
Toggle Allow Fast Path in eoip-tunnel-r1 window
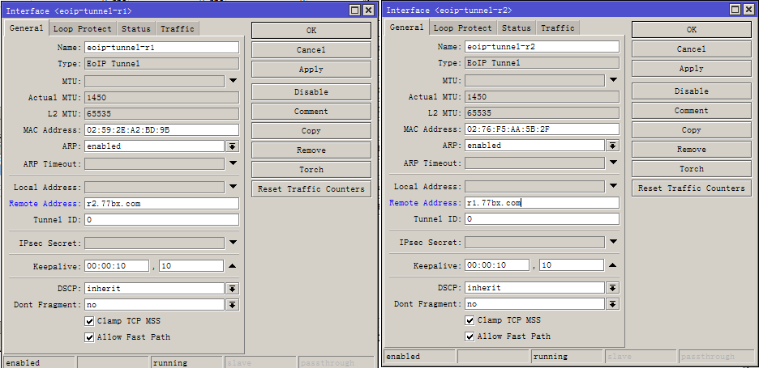tap(89, 337)
